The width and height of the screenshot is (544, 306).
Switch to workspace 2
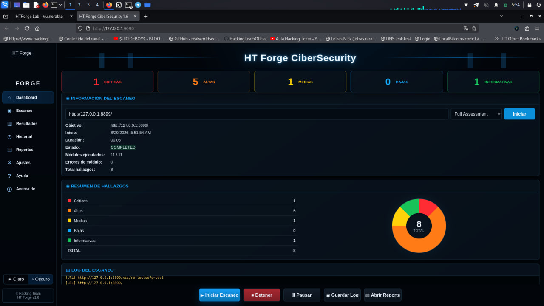[79, 5]
